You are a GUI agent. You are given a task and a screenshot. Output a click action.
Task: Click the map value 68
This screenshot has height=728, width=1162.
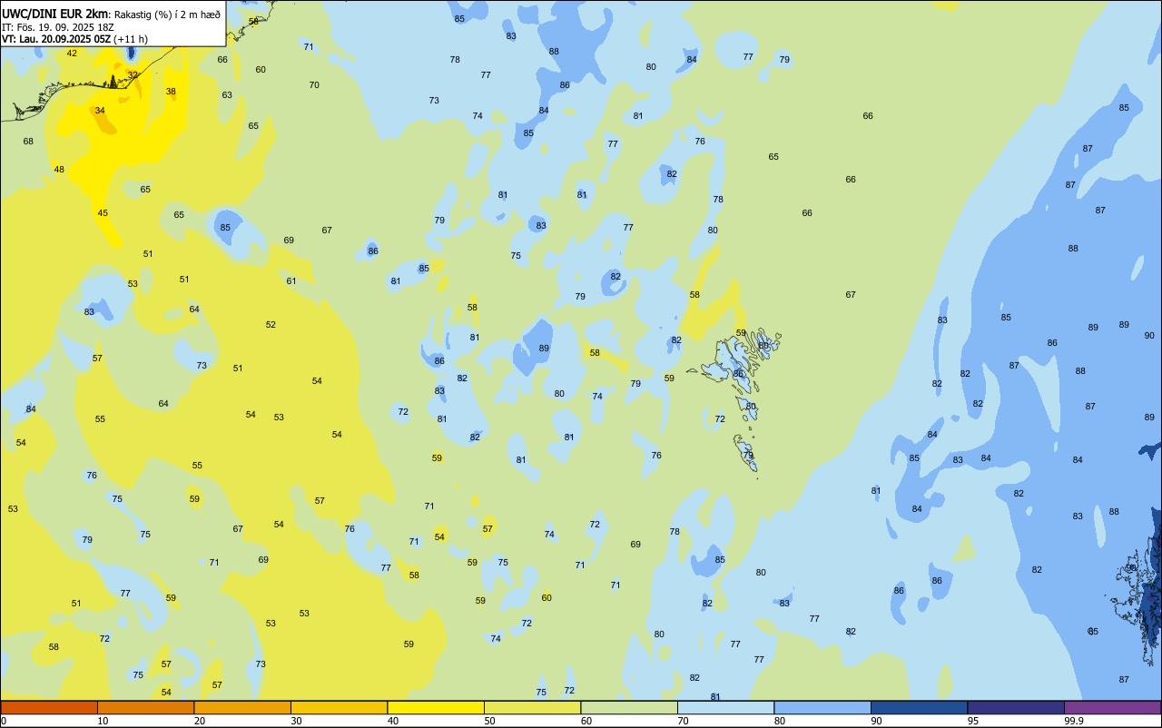(x=28, y=141)
